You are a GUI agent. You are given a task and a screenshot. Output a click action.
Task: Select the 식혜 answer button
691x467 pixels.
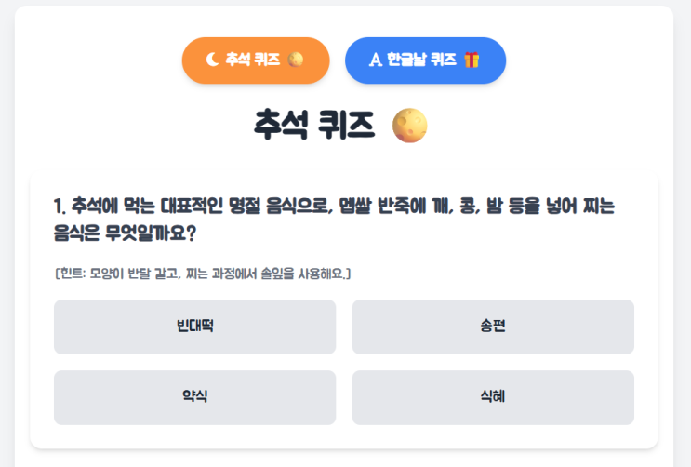493,397
